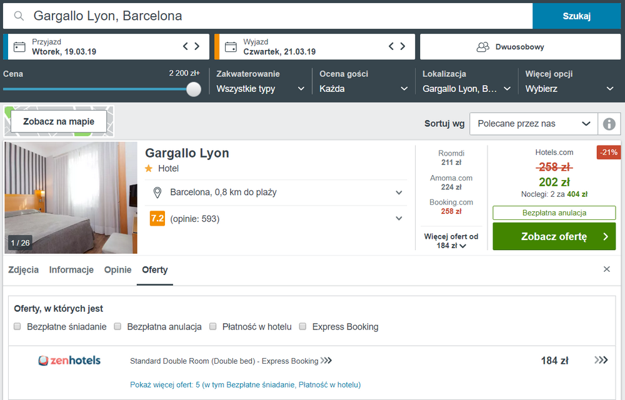Click the 184 zł zenhotels price
Screen dimensions: 625x400
(554, 361)
